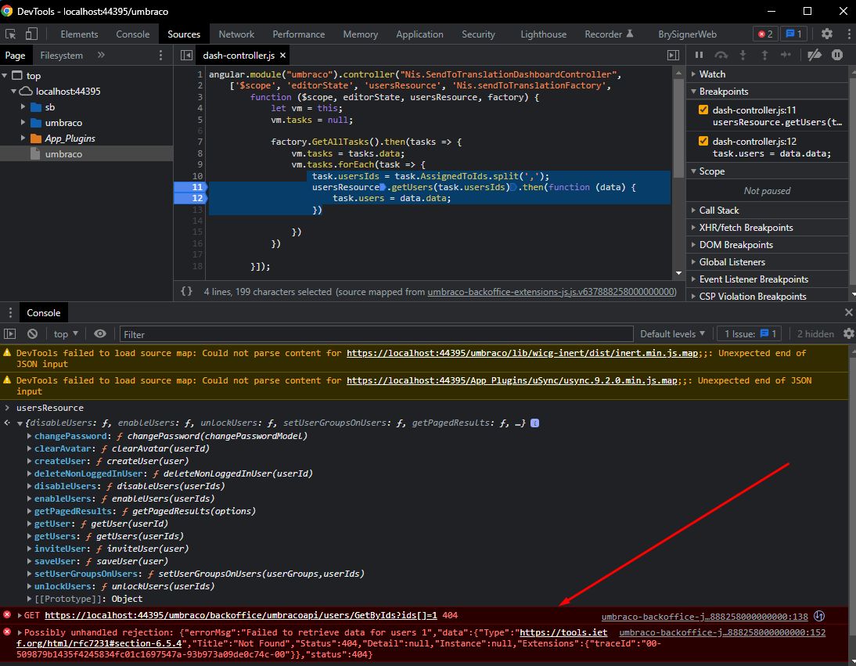Switch to the Application tab
Image resolution: width=856 pixels, height=666 pixels.
click(x=419, y=34)
